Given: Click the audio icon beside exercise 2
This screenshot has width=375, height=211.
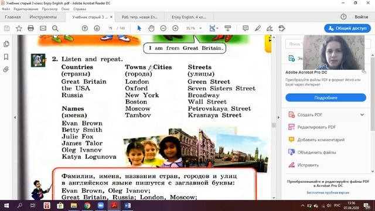Looking at the screenshot, I should [x=38, y=60].
